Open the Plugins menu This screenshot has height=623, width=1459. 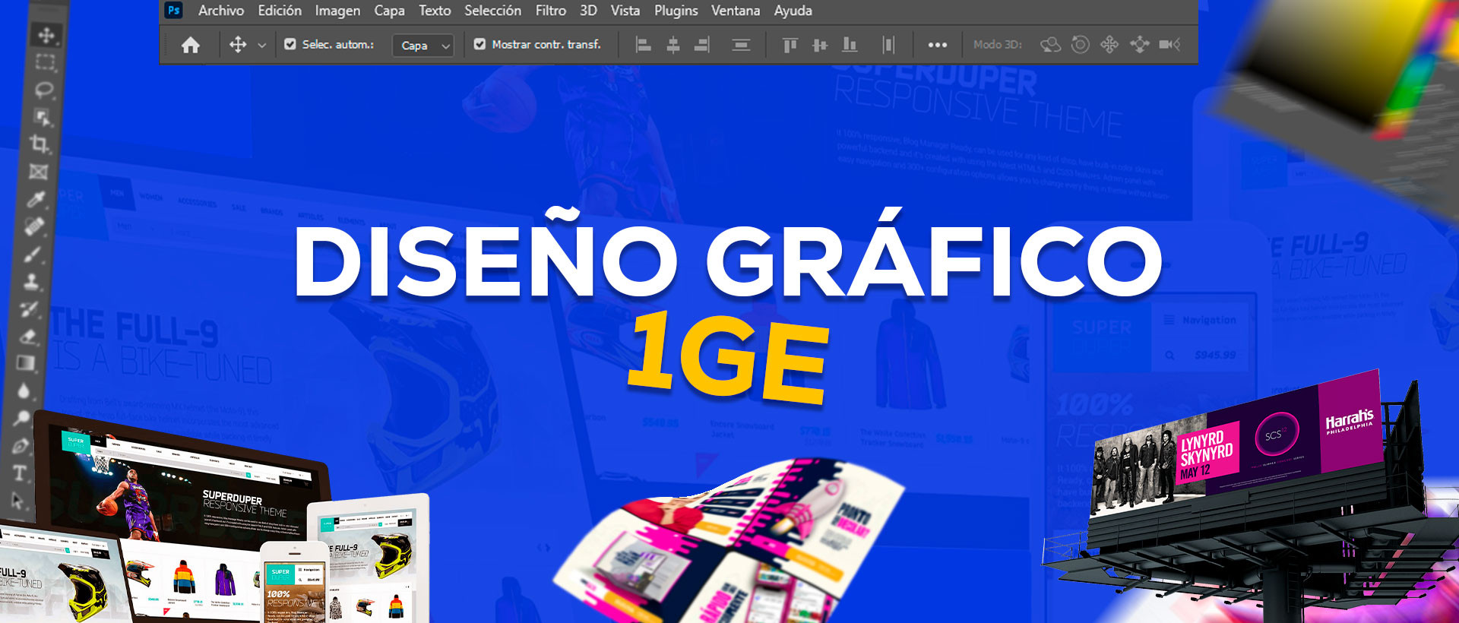(676, 11)
